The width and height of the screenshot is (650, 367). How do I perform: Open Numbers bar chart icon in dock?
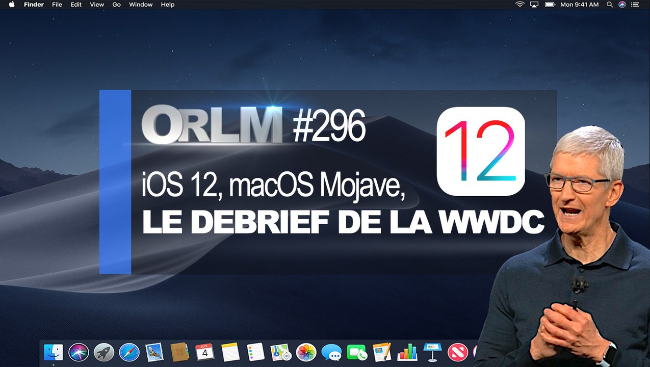407,352
